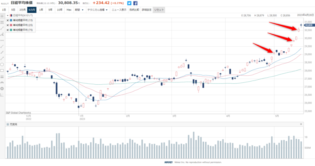Viewport: 315px width, 166px height.
Task: Remove the 15-day moving average
Action: [x=7, y=20]
